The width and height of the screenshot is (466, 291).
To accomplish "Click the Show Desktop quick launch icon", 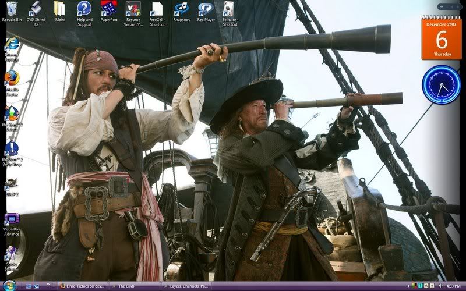I will pos(29,286).
